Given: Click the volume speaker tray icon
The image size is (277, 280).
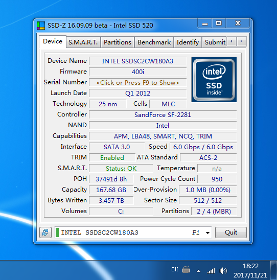Looking at the screenshot, I should [223, 271].
